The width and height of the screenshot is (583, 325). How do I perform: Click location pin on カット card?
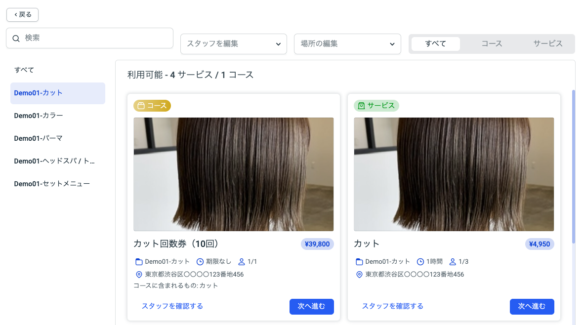tap(359, 275)
